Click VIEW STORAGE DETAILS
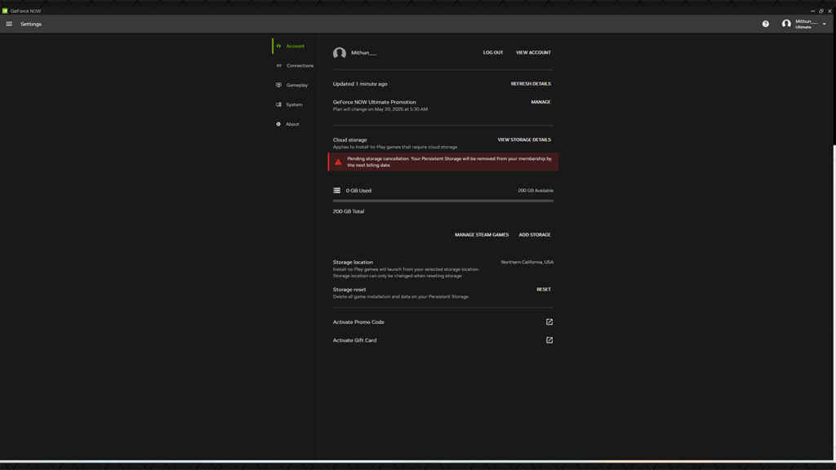Screen dimensions: 836x470 (x=523, y=140)
